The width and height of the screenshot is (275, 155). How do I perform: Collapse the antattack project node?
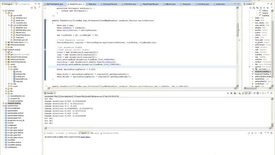click(x=3, y=11)
